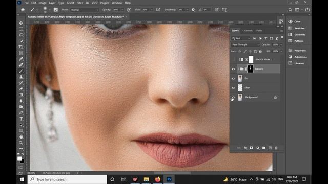The image size is (328, 184).
Task: Open the brush Opacity slider dropdown
Action: pos(122,10)
